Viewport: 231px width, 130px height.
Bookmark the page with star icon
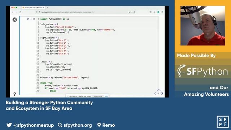pyautogui.click(x=134, y=12)
